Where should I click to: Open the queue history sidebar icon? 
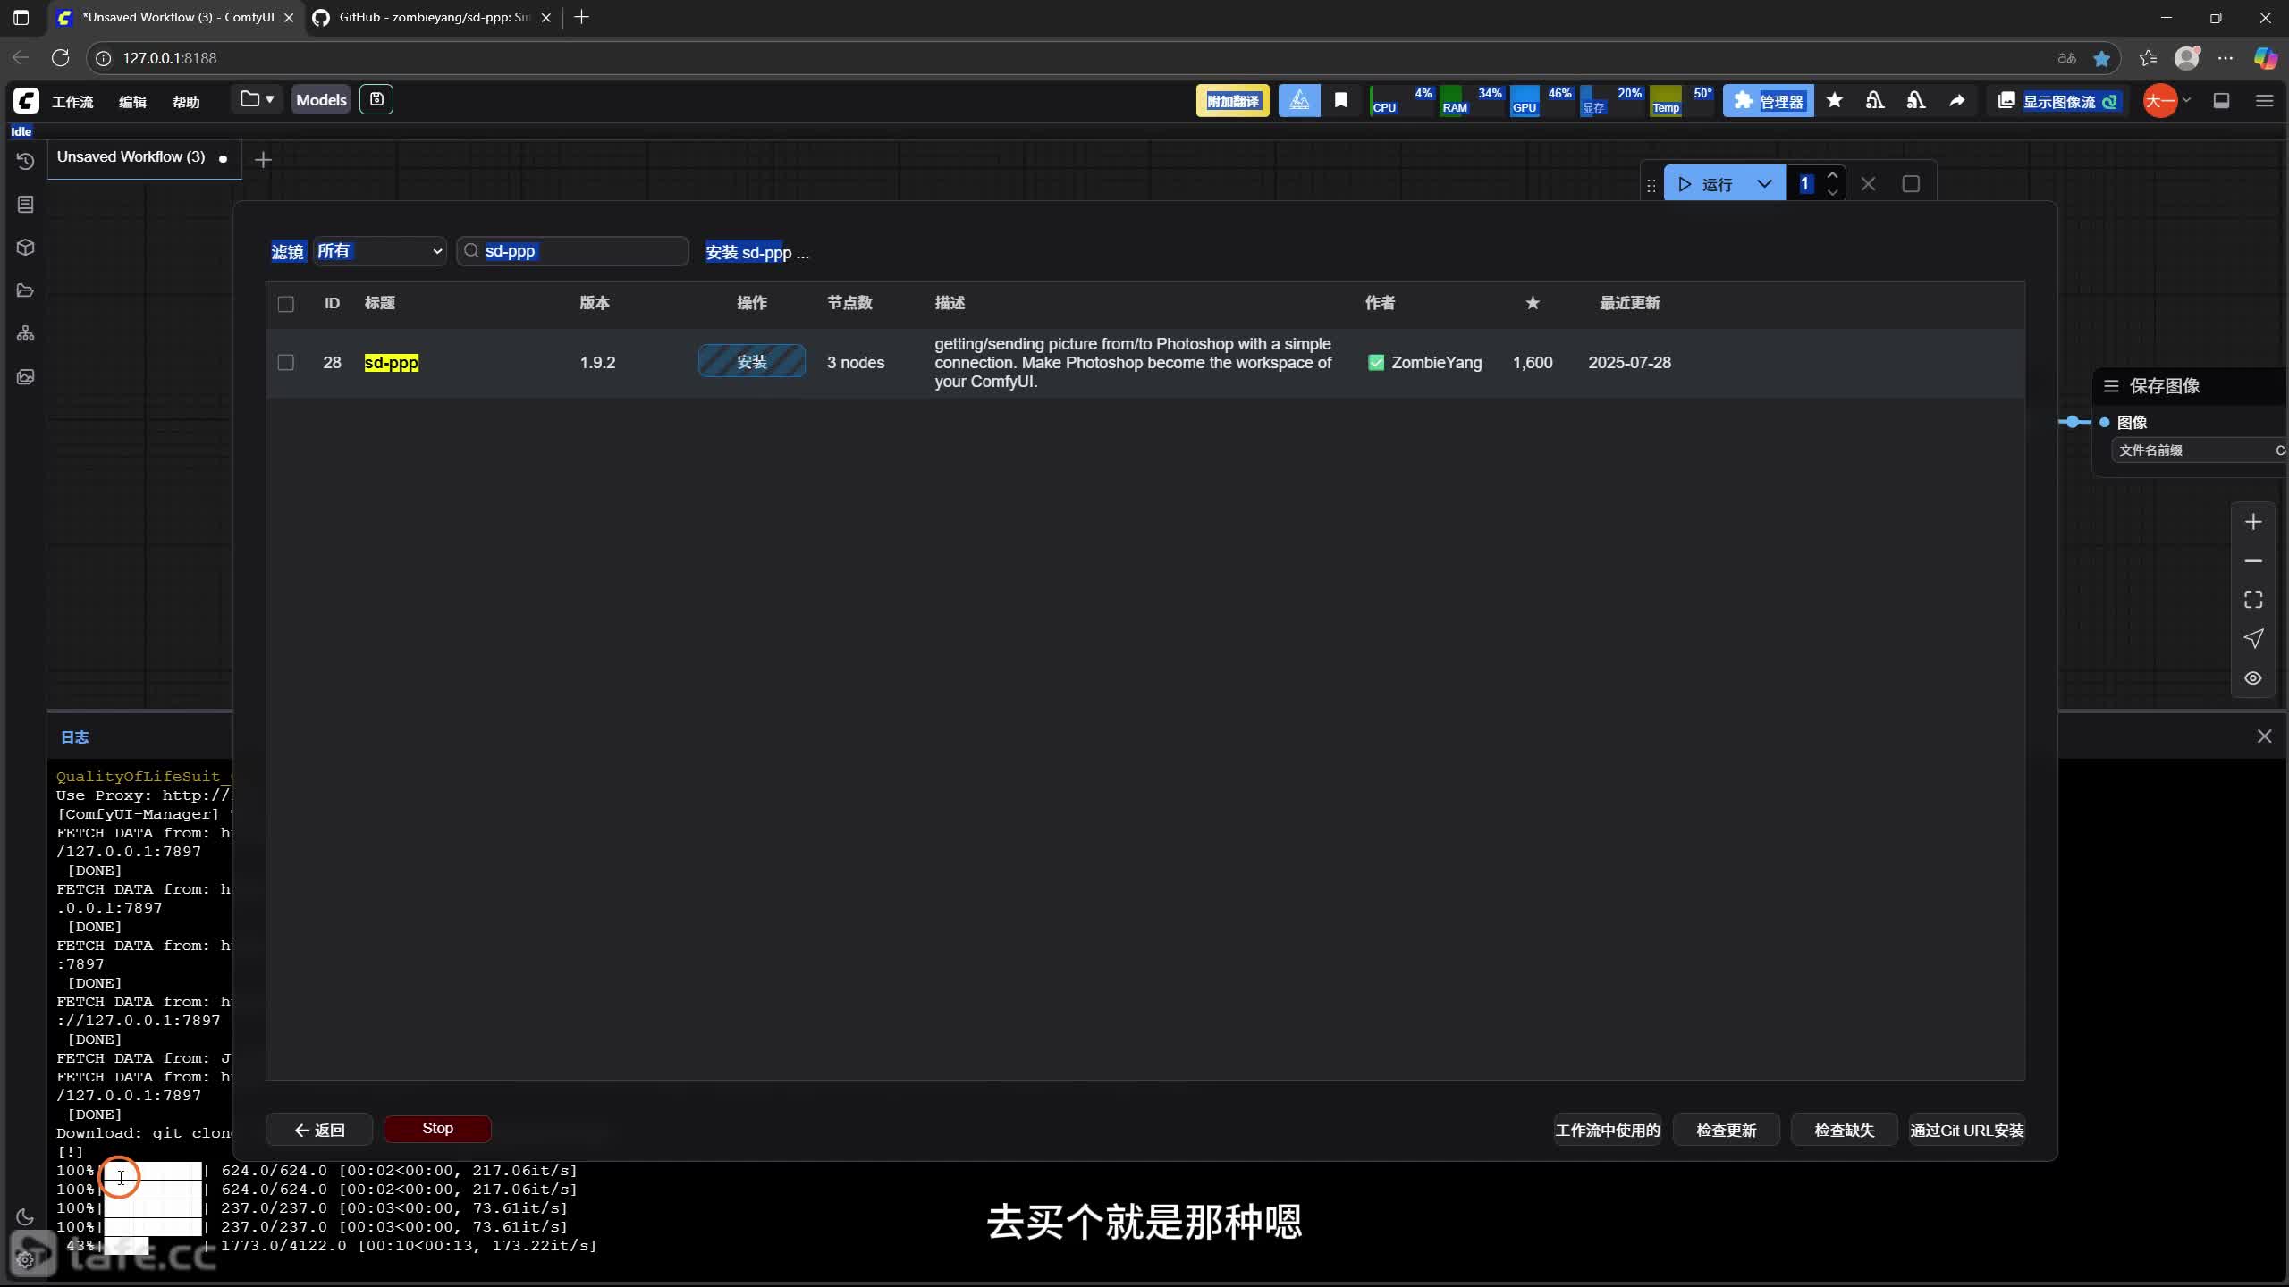click(x=25, y=161)
